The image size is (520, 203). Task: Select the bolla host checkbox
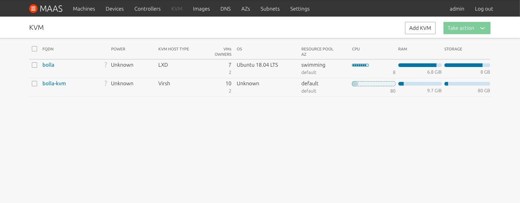click(34, 65)
